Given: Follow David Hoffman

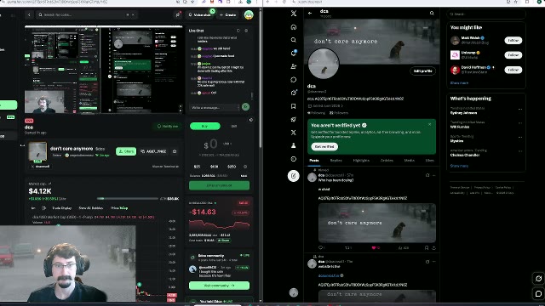Looking at the screenshot, I should [x=513, y=70].
